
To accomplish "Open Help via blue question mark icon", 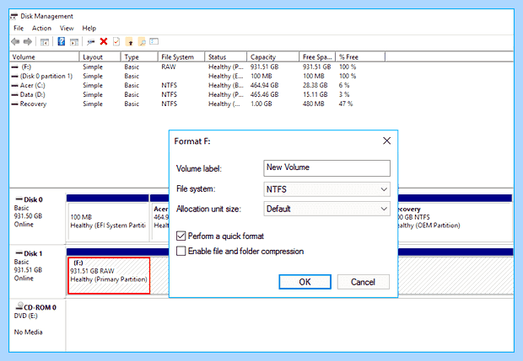I will tap(62, 41).
